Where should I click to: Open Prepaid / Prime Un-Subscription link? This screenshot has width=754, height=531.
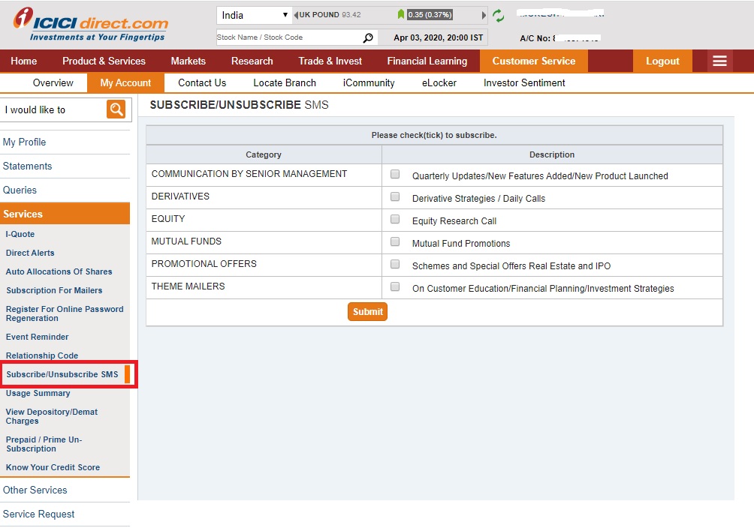coord(44,444)
